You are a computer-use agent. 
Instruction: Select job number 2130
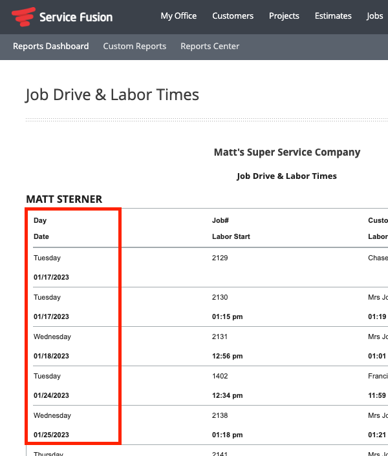click(x=220, y=297)
